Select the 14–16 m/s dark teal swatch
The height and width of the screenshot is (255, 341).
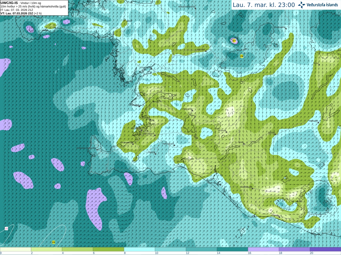(232, 249)
